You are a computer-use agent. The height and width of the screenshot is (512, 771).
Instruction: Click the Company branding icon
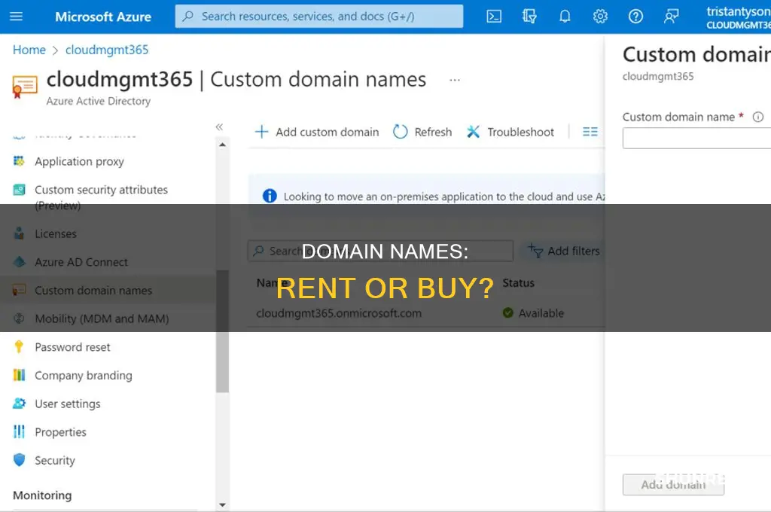coord(19,375)
